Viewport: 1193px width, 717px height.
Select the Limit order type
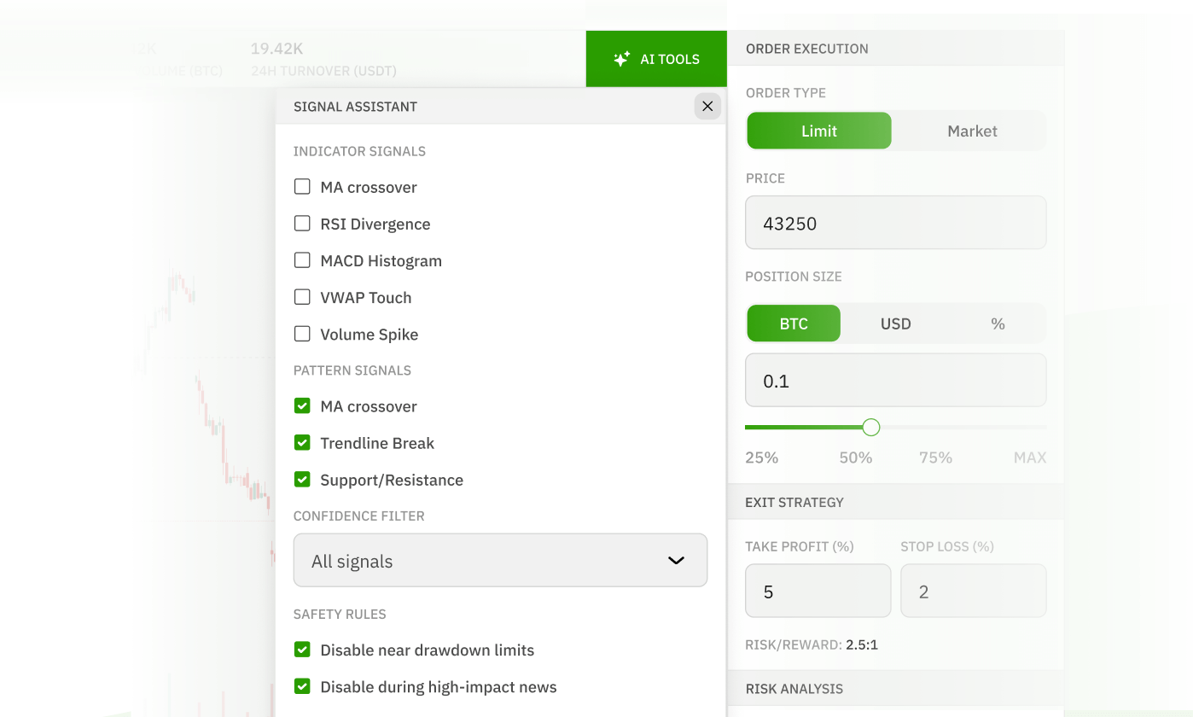tap(818, 131)
